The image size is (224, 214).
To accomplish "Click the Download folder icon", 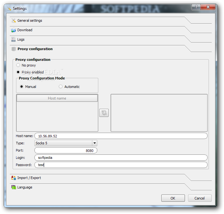I will 14,30.
